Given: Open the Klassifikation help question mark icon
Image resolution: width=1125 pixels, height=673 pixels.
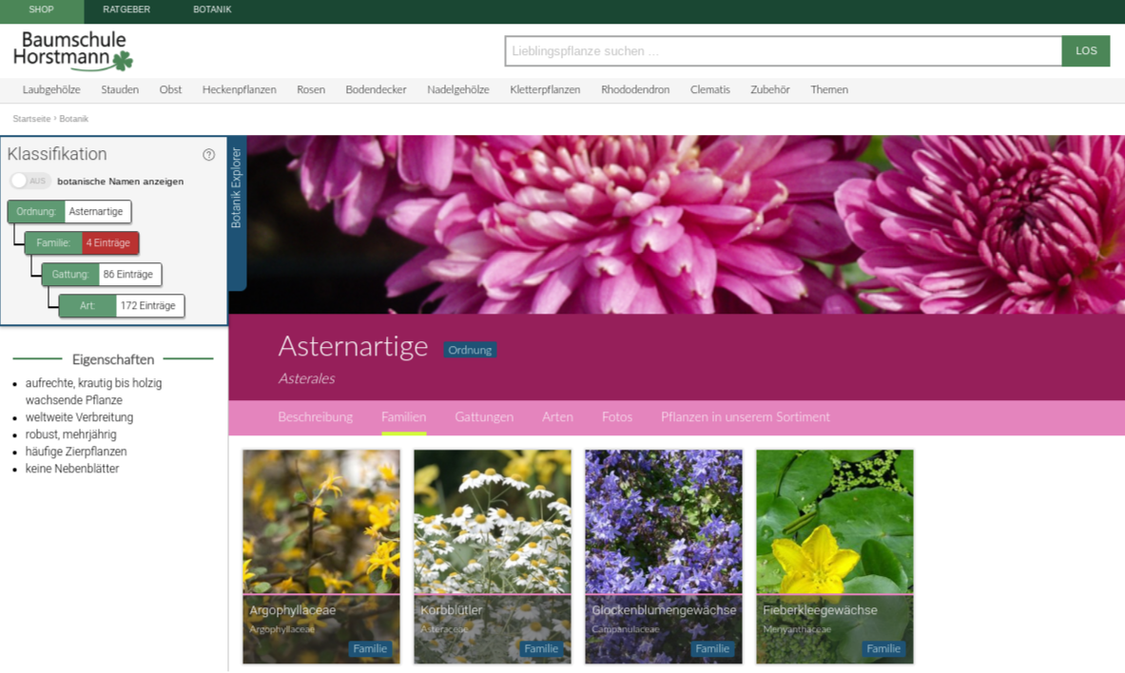Looking at the screenshot, I should click(x=208, y=155).
